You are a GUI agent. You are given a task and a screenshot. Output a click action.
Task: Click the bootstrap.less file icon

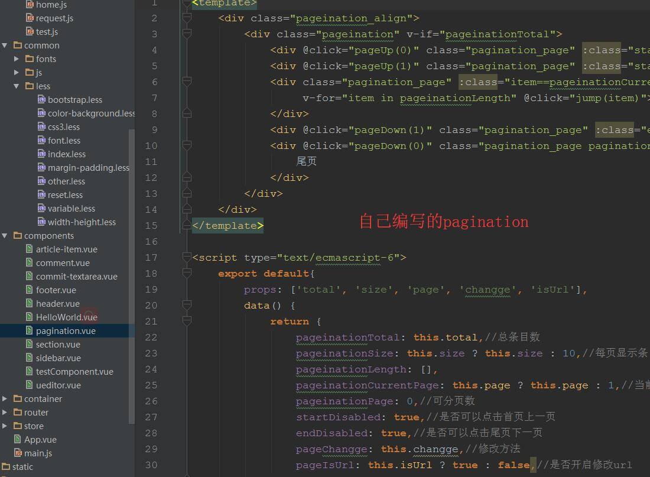(x=41, y=100)
